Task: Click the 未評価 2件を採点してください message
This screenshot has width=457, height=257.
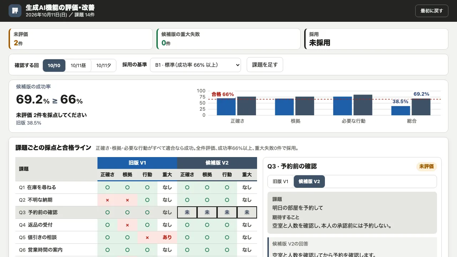Action: tap(51, 115)
